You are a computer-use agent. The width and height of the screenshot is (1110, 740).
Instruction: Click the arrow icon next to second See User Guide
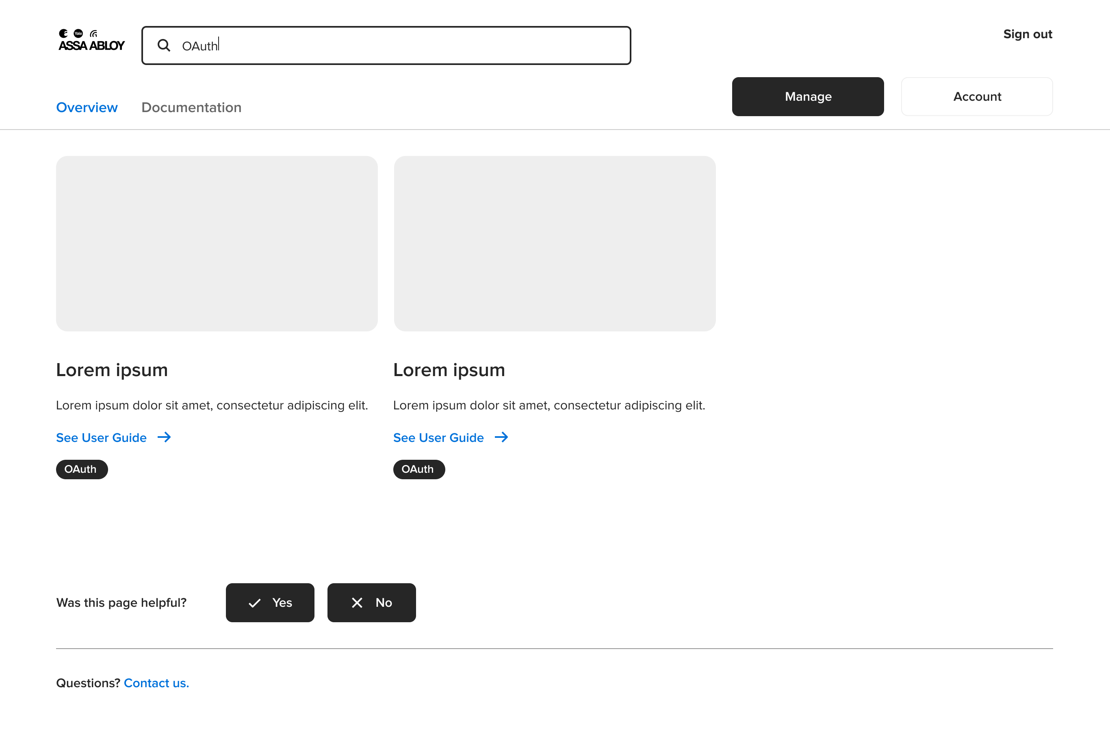501,437
